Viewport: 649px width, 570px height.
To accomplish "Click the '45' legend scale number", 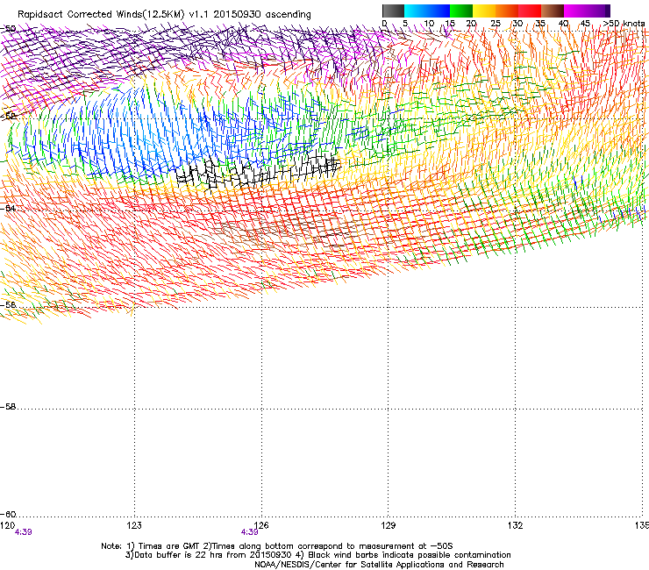I will point(585,24).
